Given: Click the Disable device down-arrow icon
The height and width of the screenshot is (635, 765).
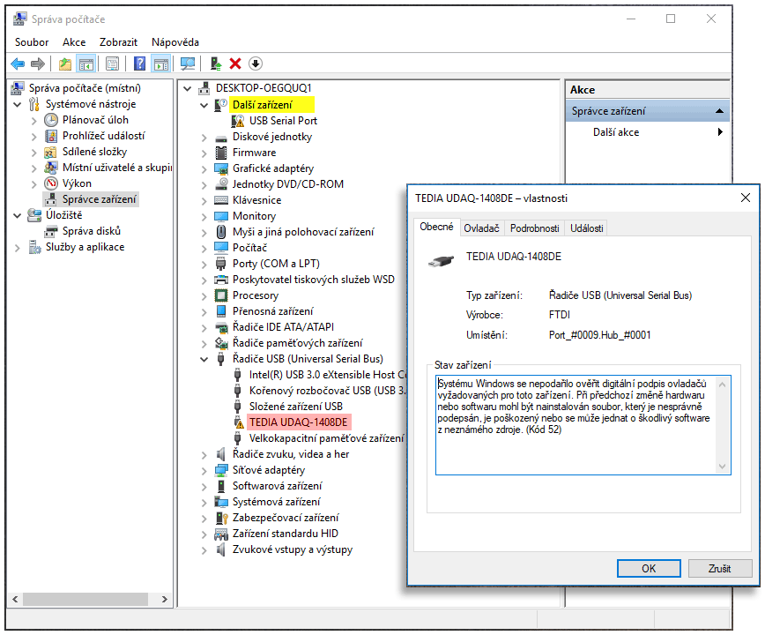Looking at the screenshot, I should [x=256, y=63].
